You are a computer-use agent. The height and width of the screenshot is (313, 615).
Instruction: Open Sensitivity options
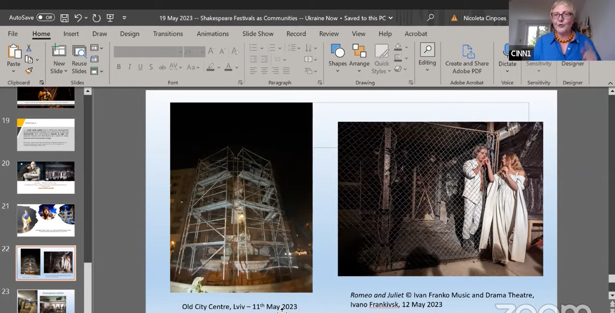tap(539, 66)
